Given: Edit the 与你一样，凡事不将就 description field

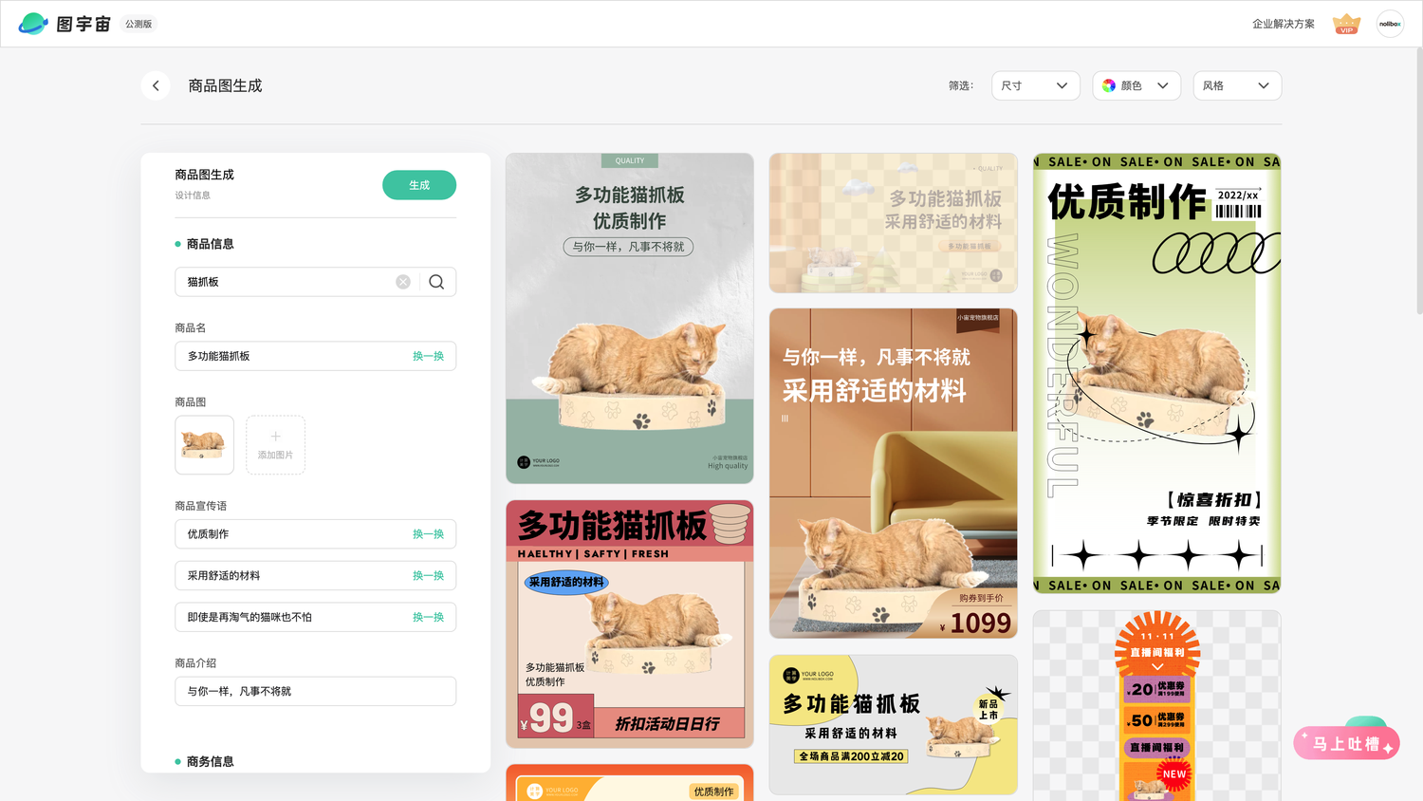Looking at the screenshot, I should (315, 691).
